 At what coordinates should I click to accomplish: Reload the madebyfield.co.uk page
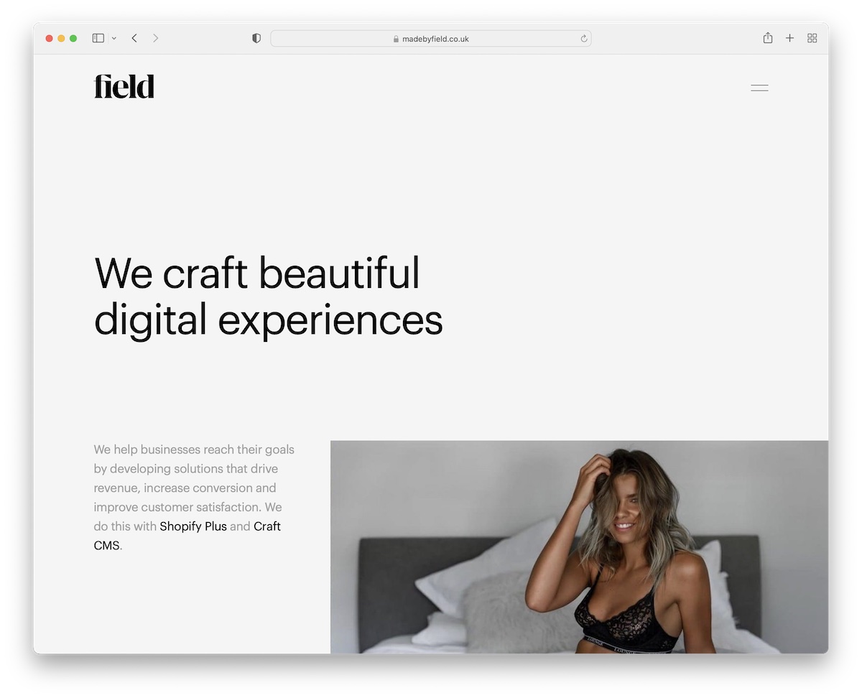click(583, 38)
